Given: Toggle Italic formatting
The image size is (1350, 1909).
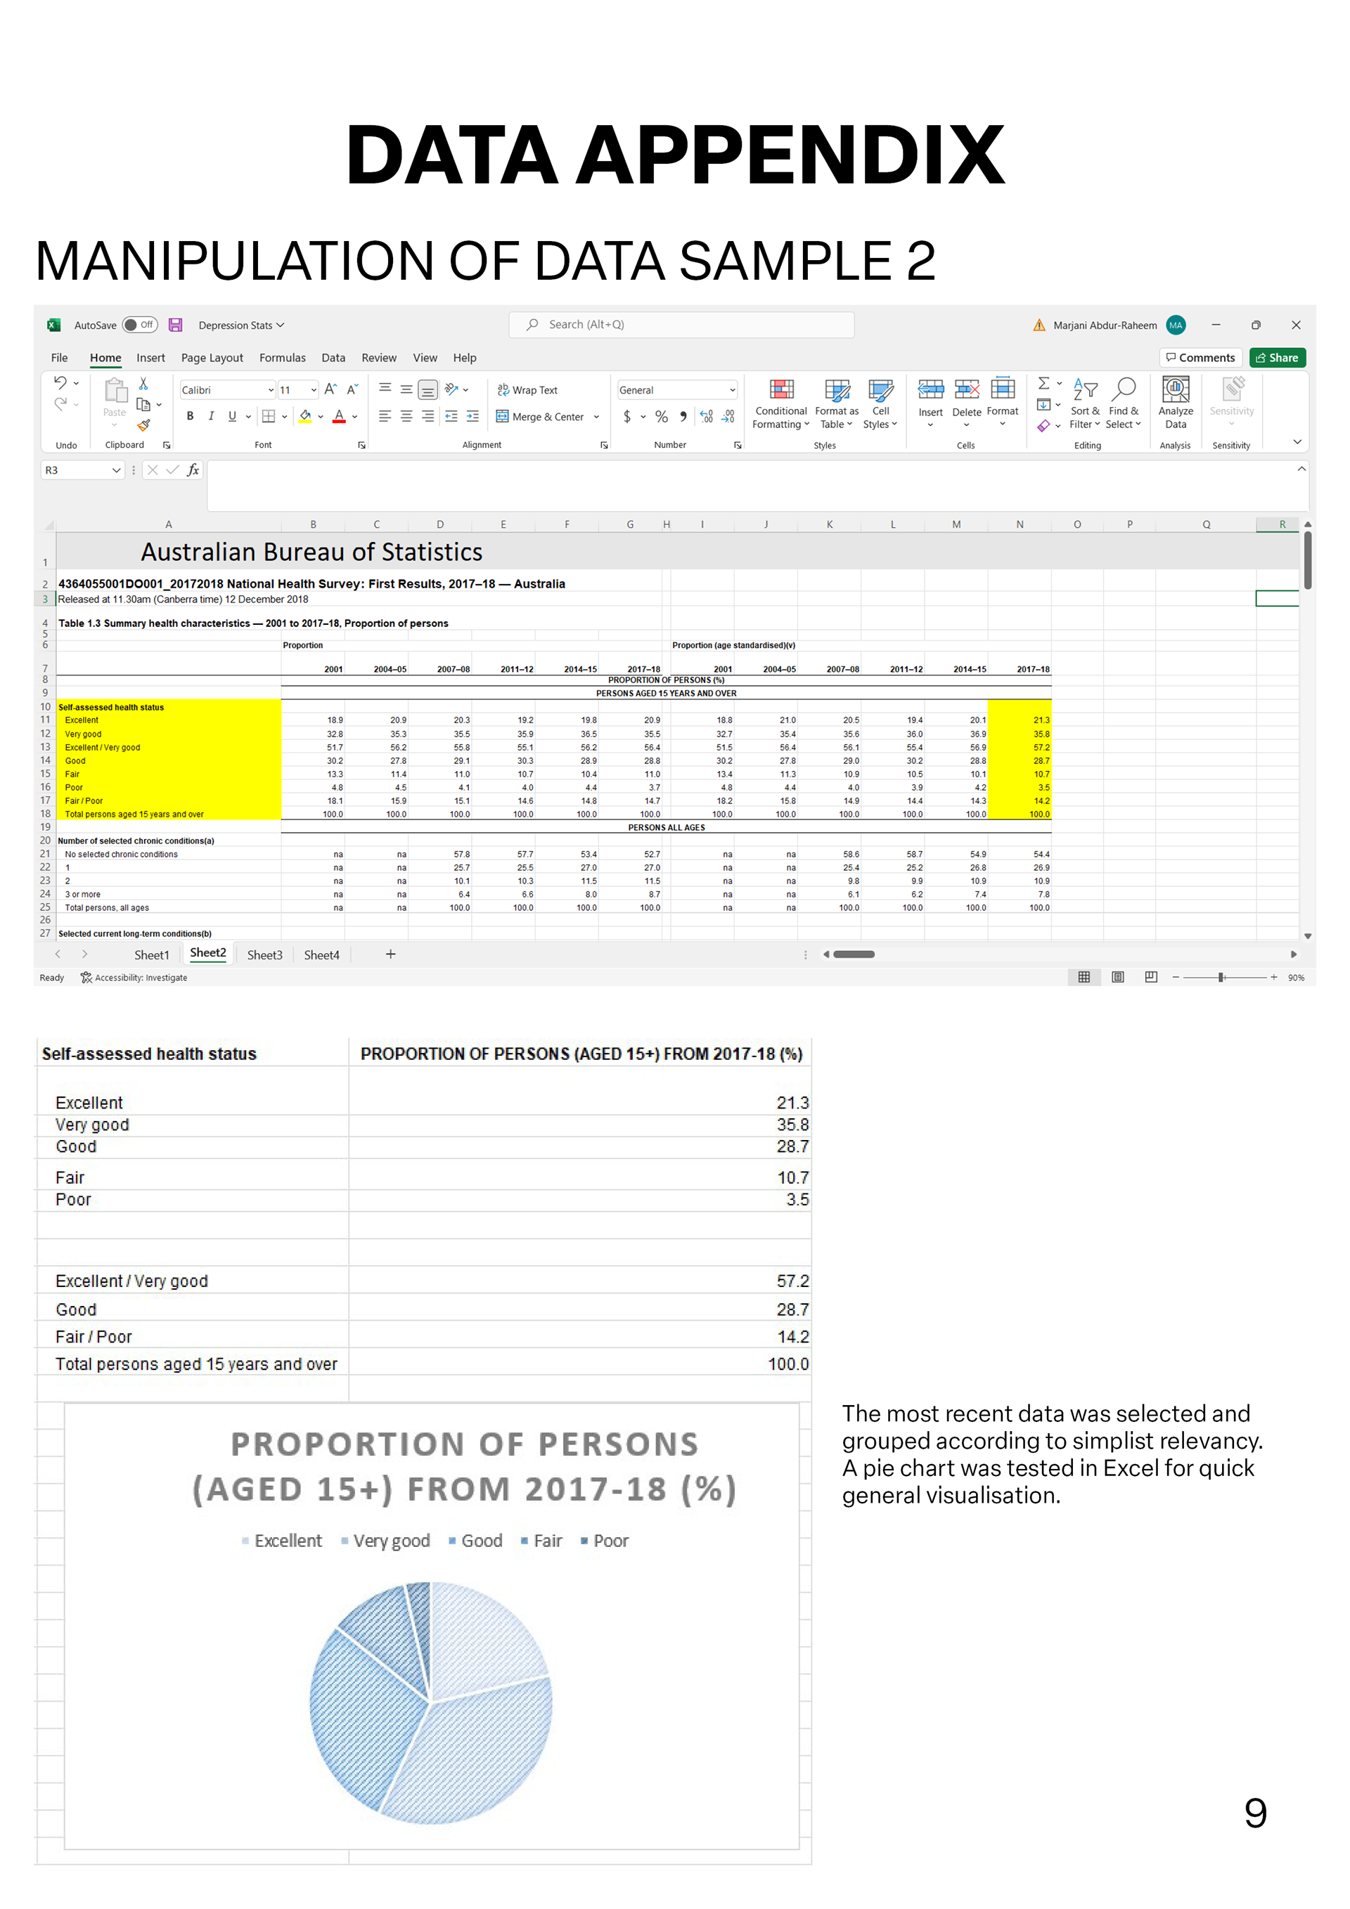Looking at the screenshot, I should coord(211,415).
